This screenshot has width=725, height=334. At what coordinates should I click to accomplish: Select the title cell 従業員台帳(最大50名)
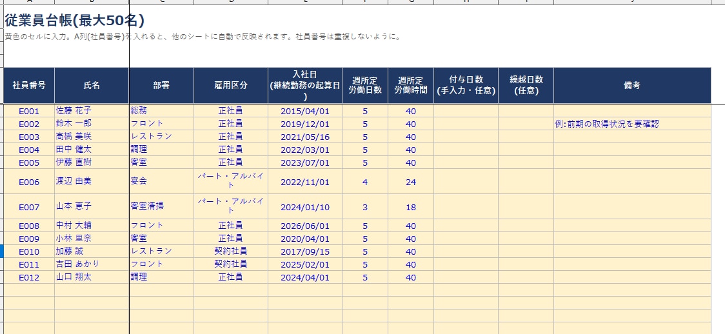[74, 21]
